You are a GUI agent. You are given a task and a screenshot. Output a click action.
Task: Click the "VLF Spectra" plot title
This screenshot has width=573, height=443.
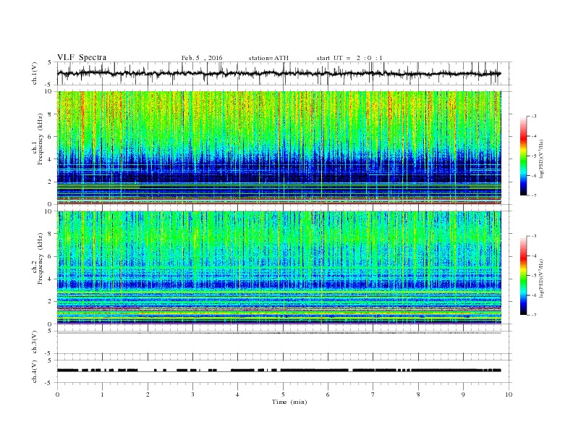coord(82,57)
